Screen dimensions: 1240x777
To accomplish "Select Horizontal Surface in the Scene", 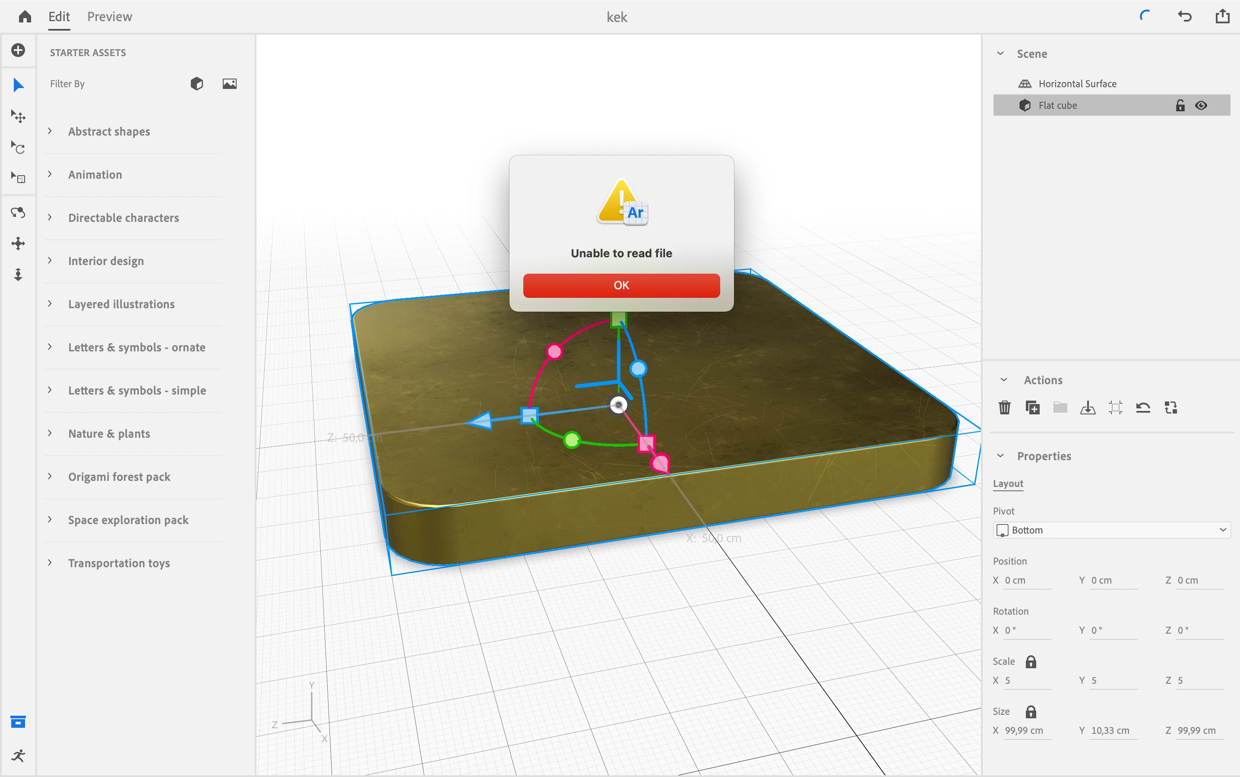I will [1077, 84].
